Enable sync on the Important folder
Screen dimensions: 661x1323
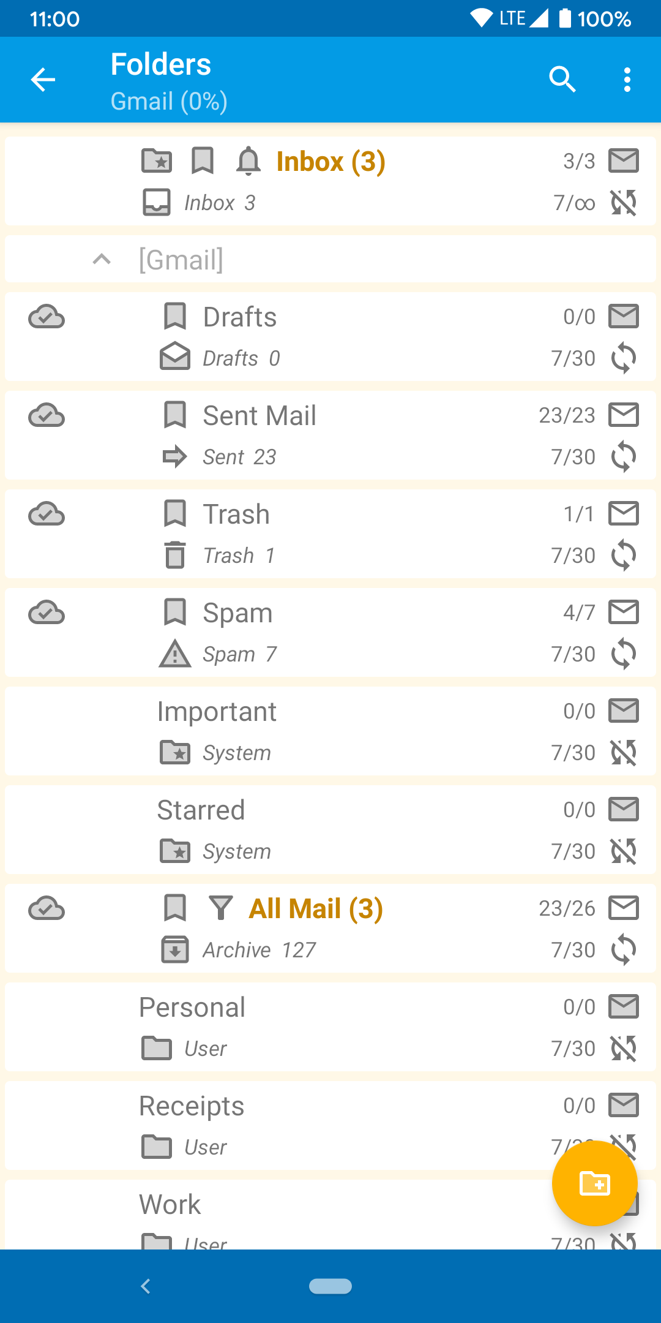624,753
